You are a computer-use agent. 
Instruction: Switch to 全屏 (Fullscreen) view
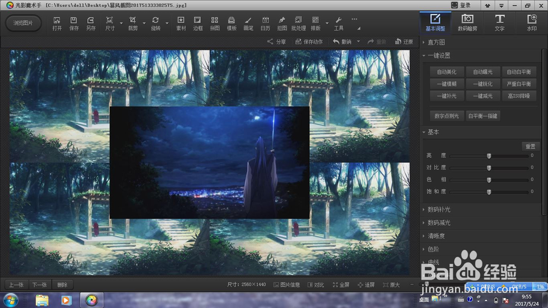(341, 285)
